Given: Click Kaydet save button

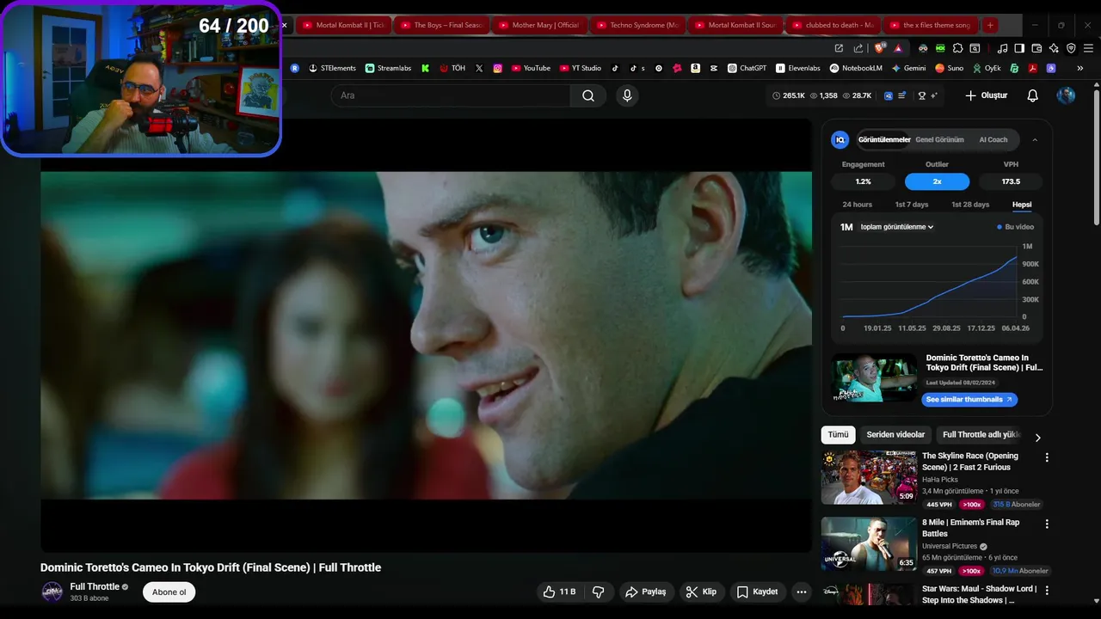Looking at the screenshot, I should 758,591.
